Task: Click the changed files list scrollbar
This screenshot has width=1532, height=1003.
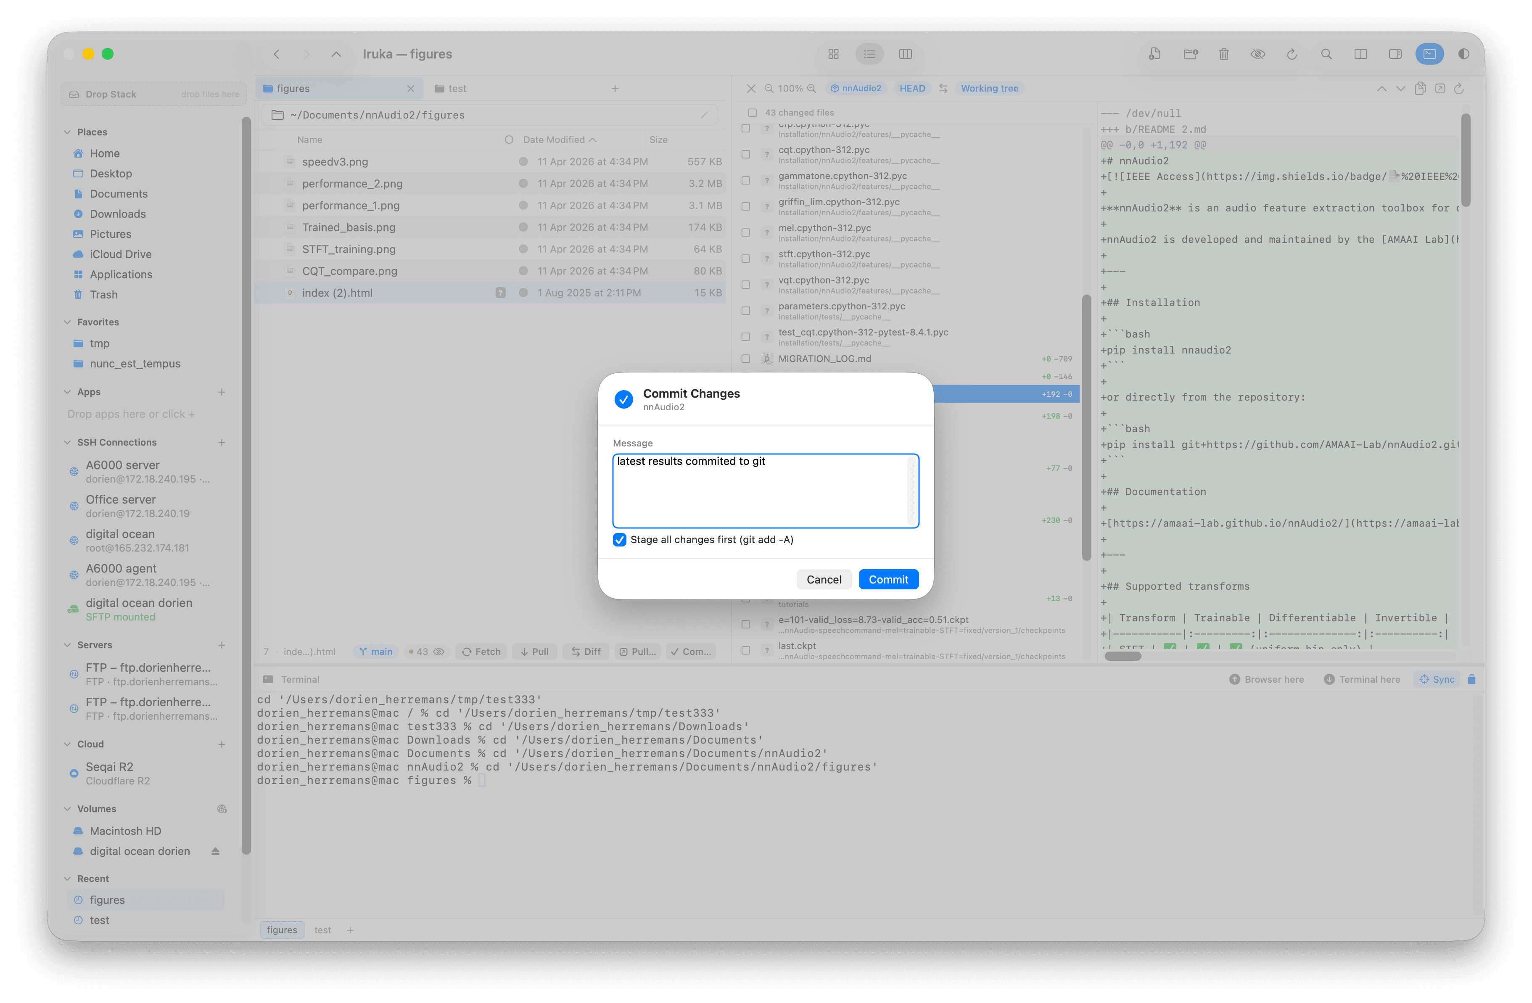Action: pos(1086,428)
